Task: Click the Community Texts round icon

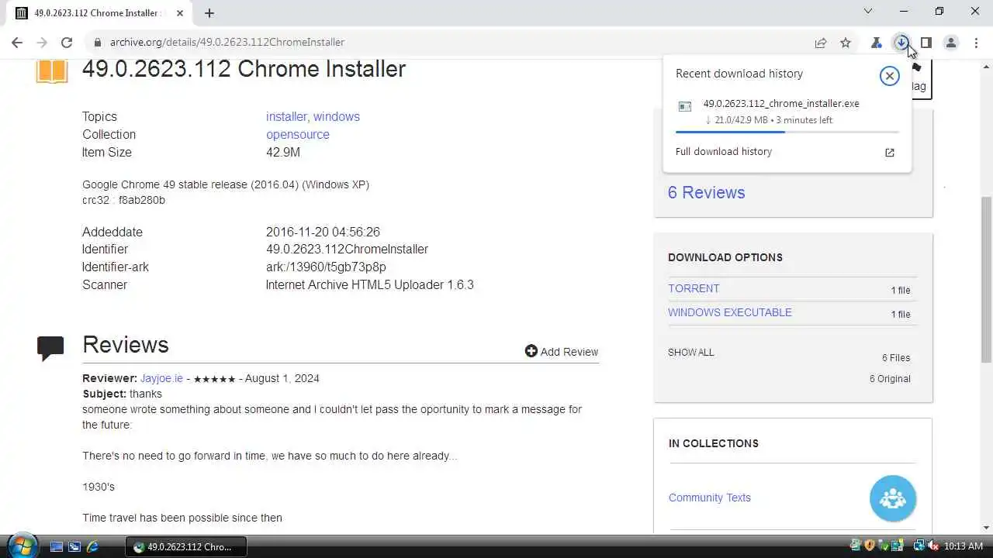Action: point(893,498)
